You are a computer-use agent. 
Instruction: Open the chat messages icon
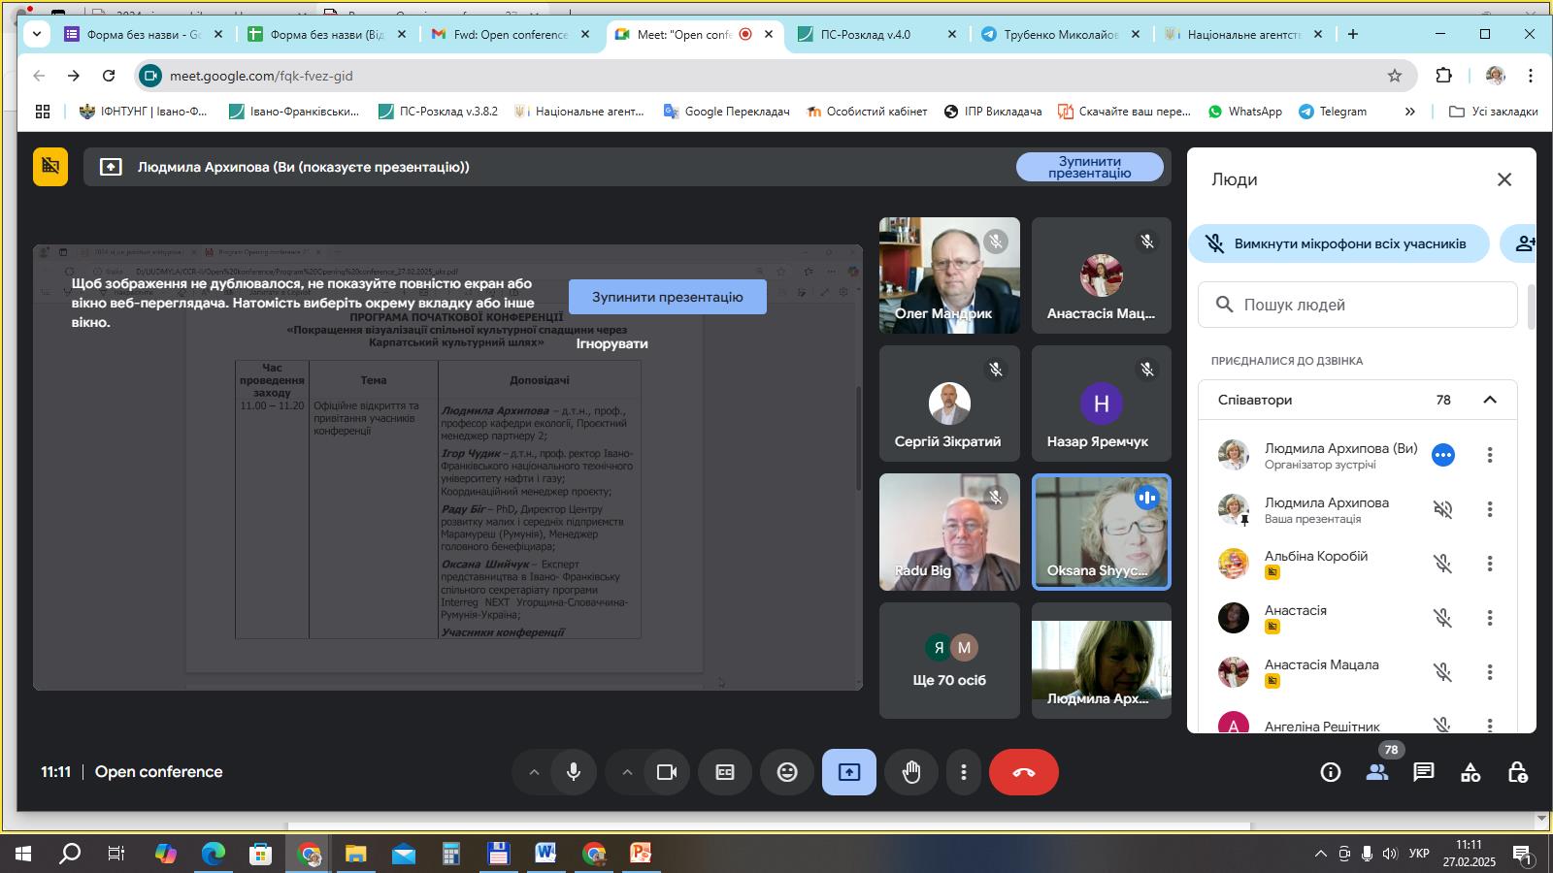tap(1424, 772)
